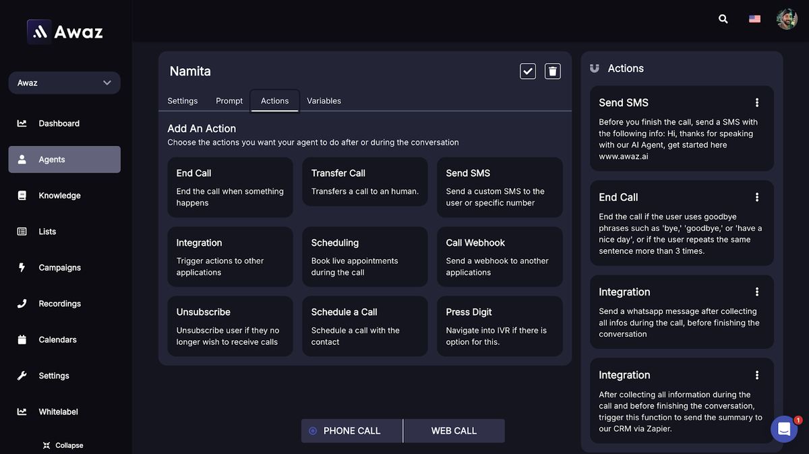Open the End Call action options menu
Viewport: 809px width, 454px height.
pos(756,197)
